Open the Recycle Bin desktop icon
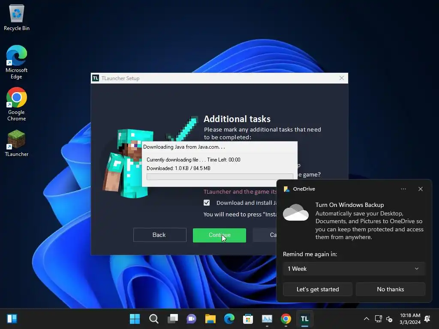This screenshot has width=439, height=329. tap(17, 17)
